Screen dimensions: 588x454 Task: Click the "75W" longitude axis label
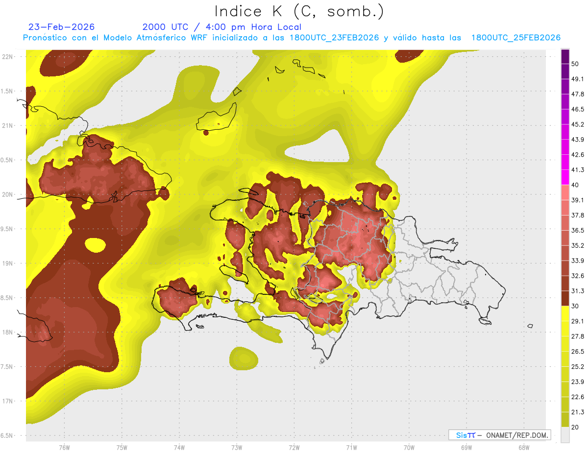[x=122, y=448]
